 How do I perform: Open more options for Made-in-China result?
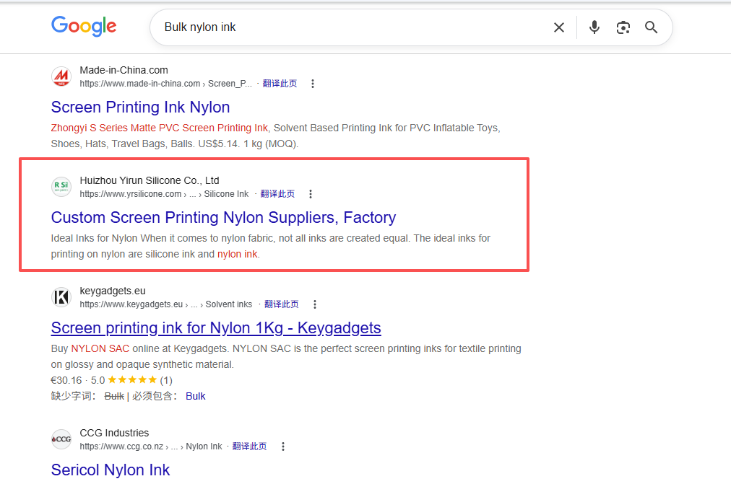[313, 84]
